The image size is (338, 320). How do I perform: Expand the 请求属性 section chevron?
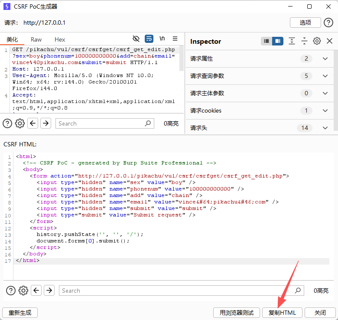pyautogui.click(x=325, y=58)
